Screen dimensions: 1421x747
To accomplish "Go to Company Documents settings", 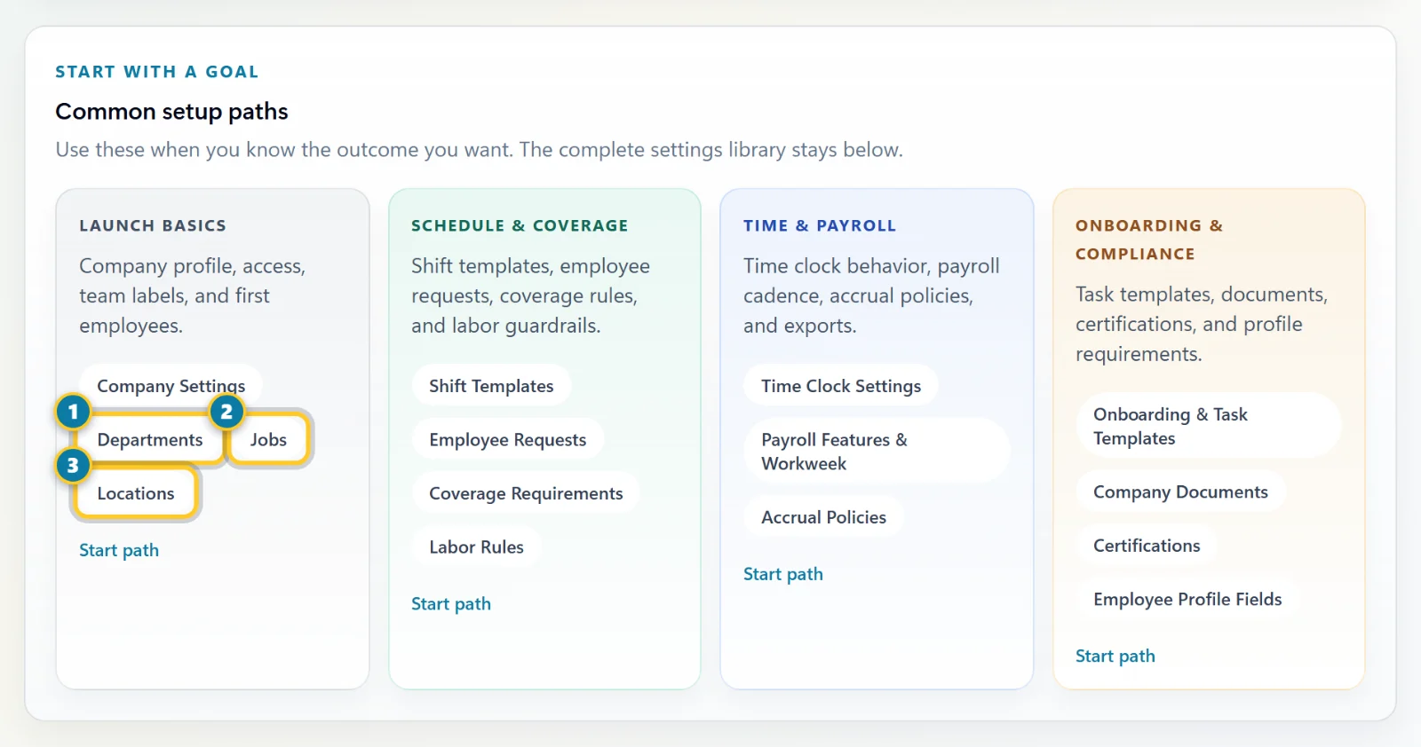I will pos(1180,491).
